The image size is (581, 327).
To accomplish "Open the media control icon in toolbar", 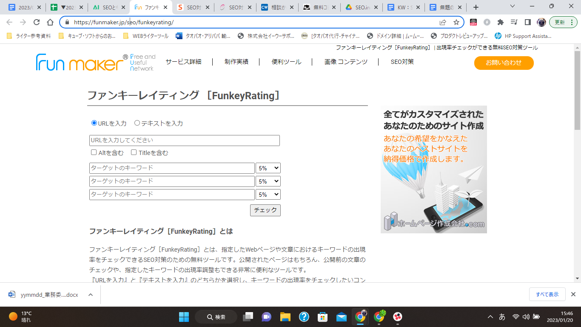I will 514,22.
